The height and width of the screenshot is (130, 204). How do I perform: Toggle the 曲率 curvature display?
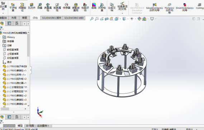point(94,6)
